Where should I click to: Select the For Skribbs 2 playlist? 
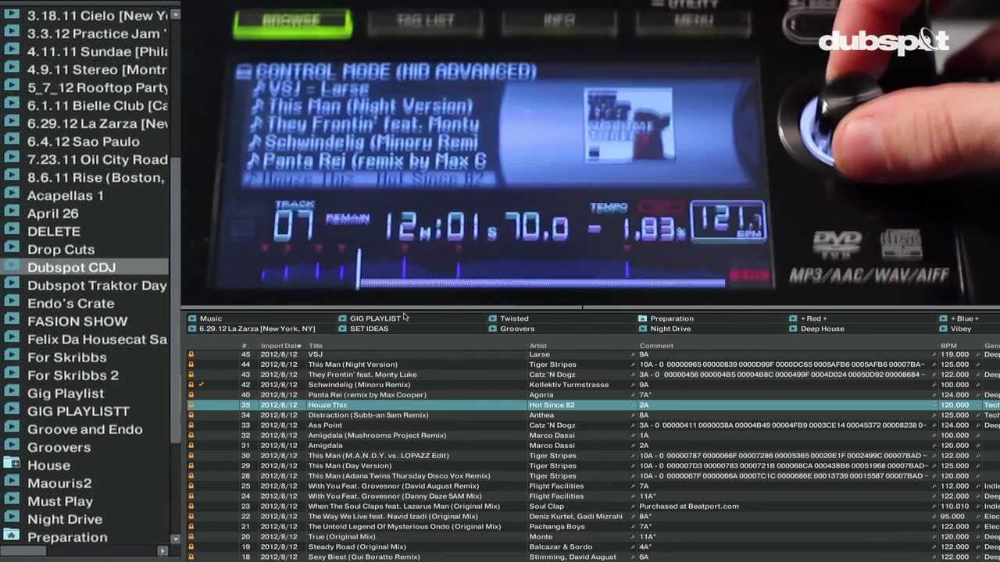pos(73,375)
